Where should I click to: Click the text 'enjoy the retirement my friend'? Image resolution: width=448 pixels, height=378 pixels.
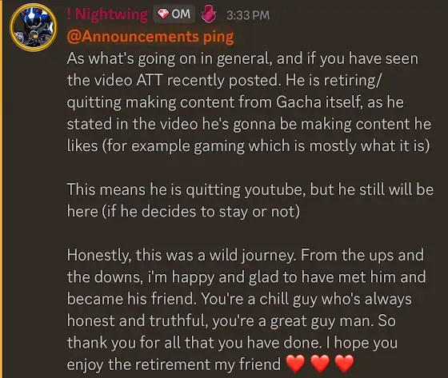tap(174, 364)
